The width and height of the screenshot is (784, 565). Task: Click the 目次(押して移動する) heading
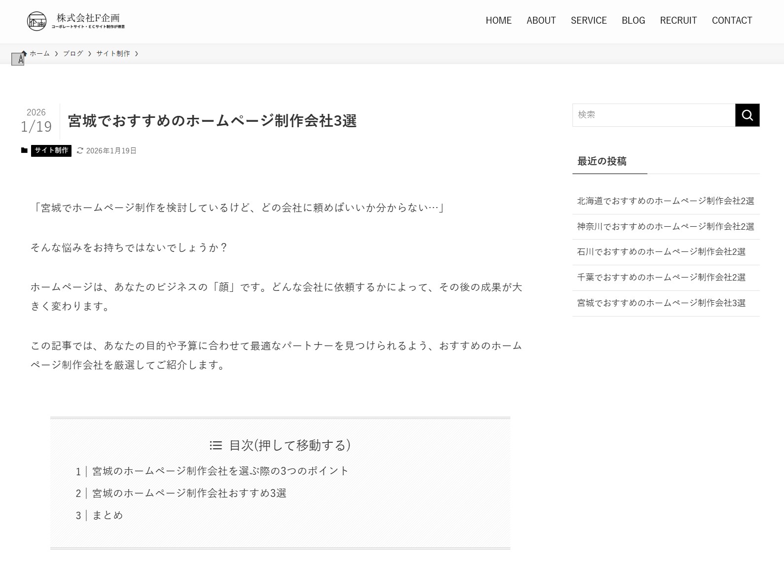pos(290,445)
